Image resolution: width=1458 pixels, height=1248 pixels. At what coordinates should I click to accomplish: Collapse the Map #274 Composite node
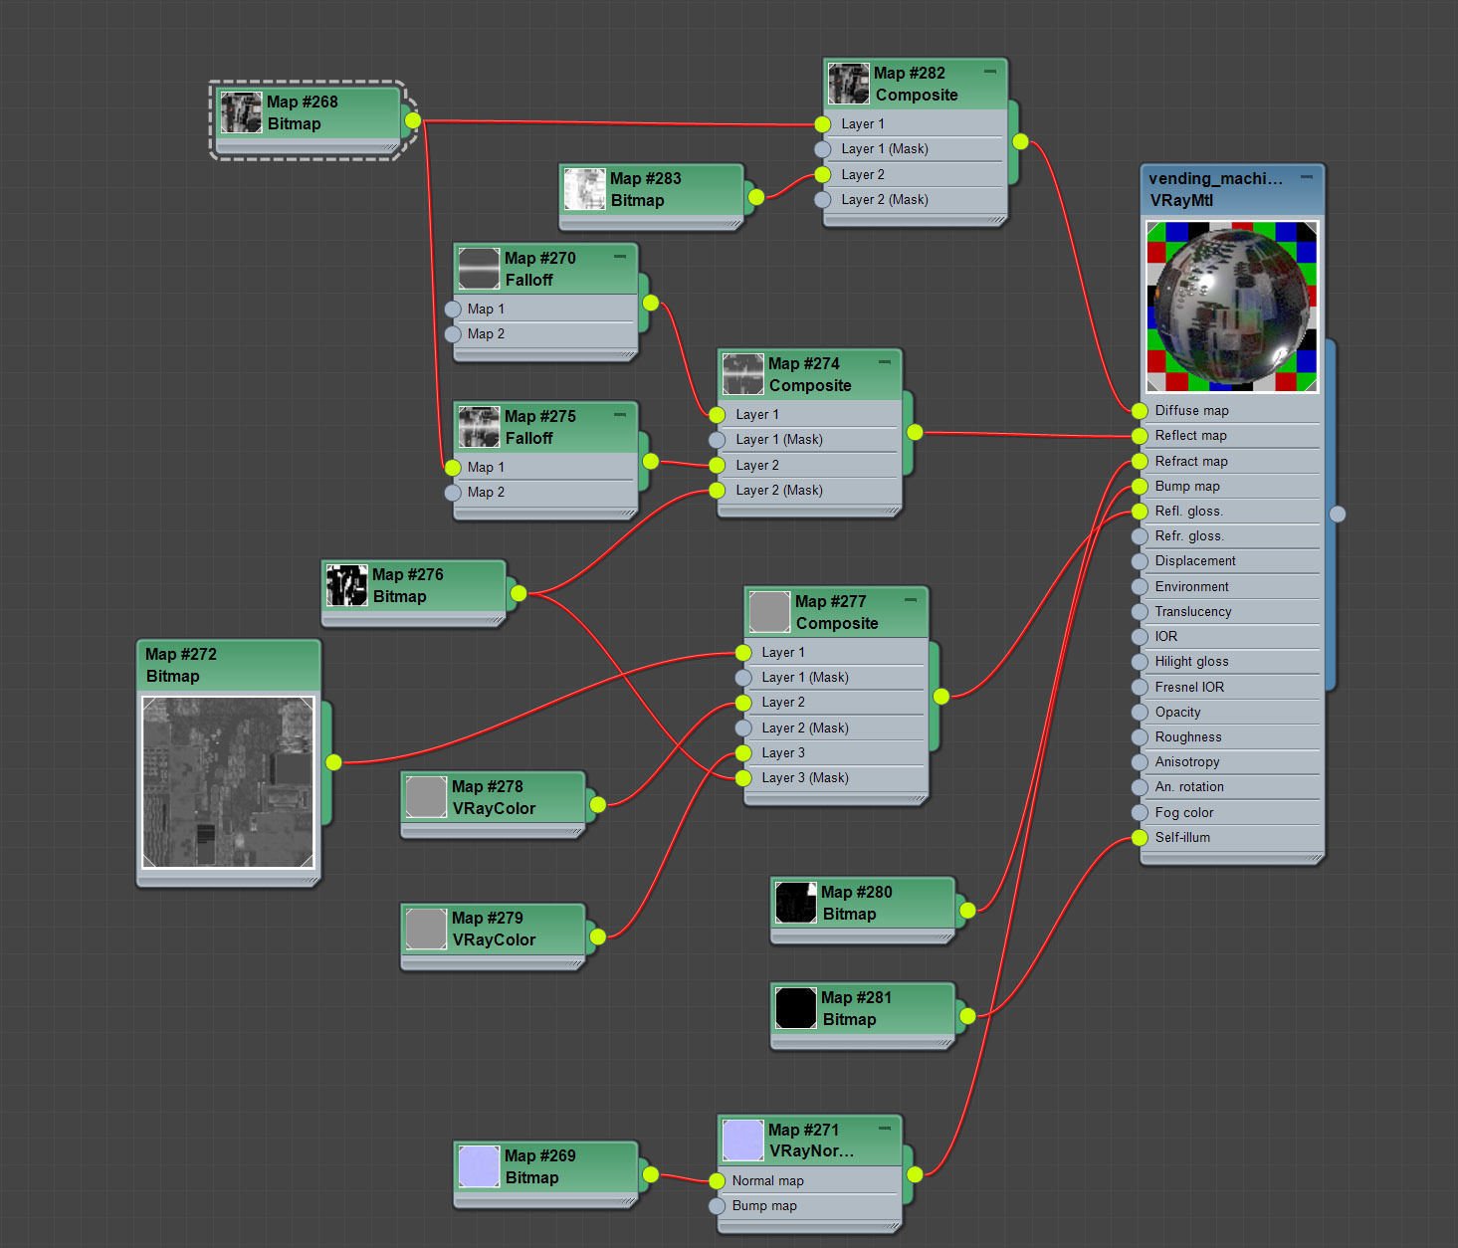pyautogui.click(x=884, y=362)
